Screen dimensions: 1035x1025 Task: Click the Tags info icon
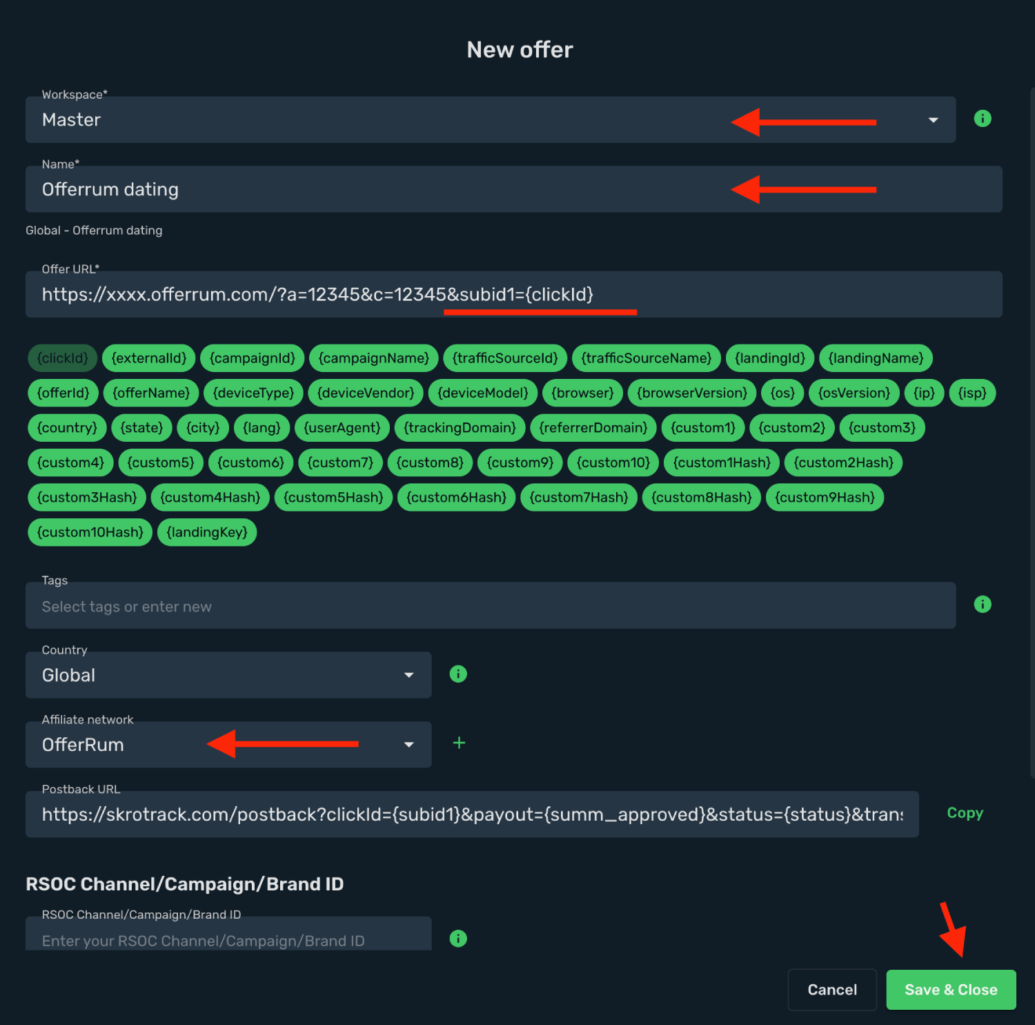point(983,605)
